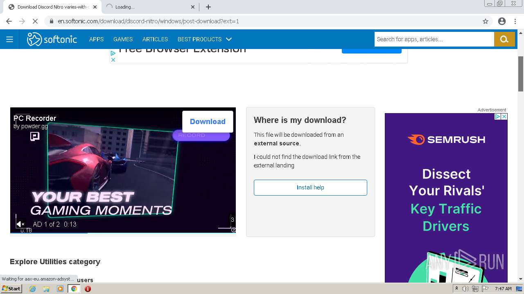524x294 pixels.
Task: Bookmark this page with the star icon
Action: 486,21
